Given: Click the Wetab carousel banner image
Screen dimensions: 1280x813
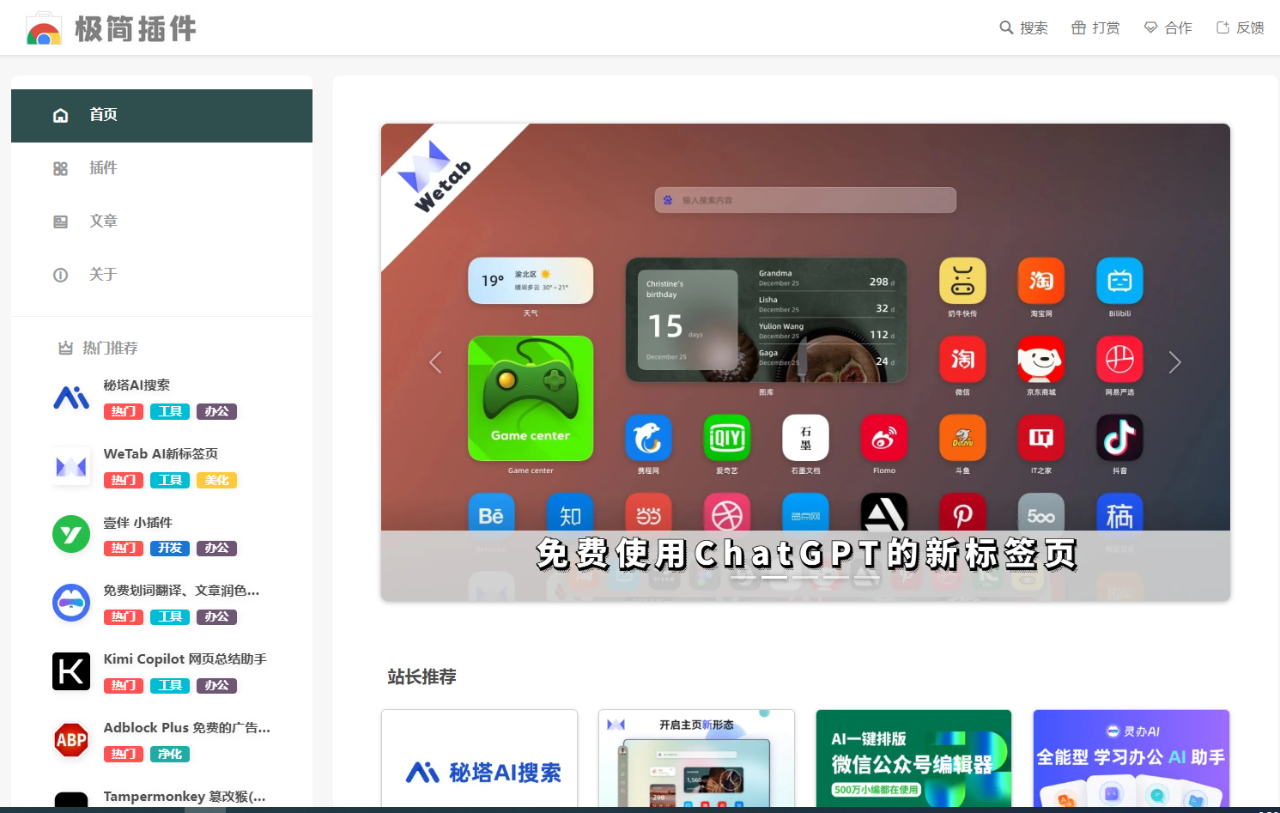Looking at the screenshot, I should (x=805, y=362).
